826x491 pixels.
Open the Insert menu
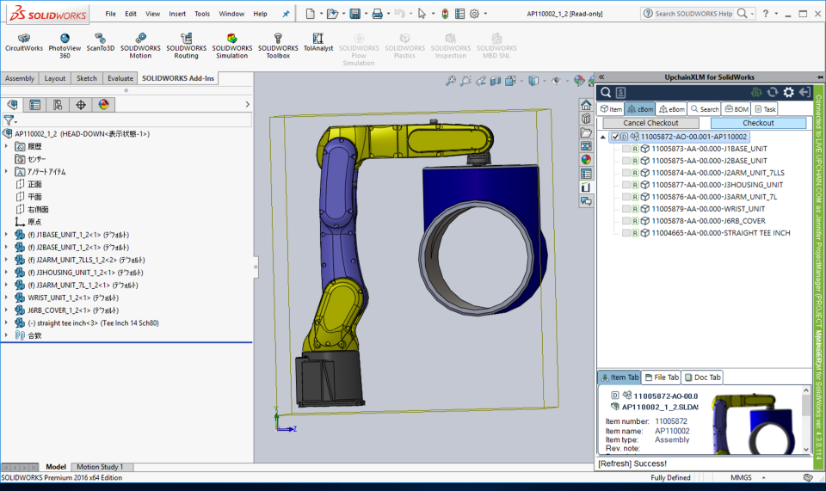coord(177,14)
